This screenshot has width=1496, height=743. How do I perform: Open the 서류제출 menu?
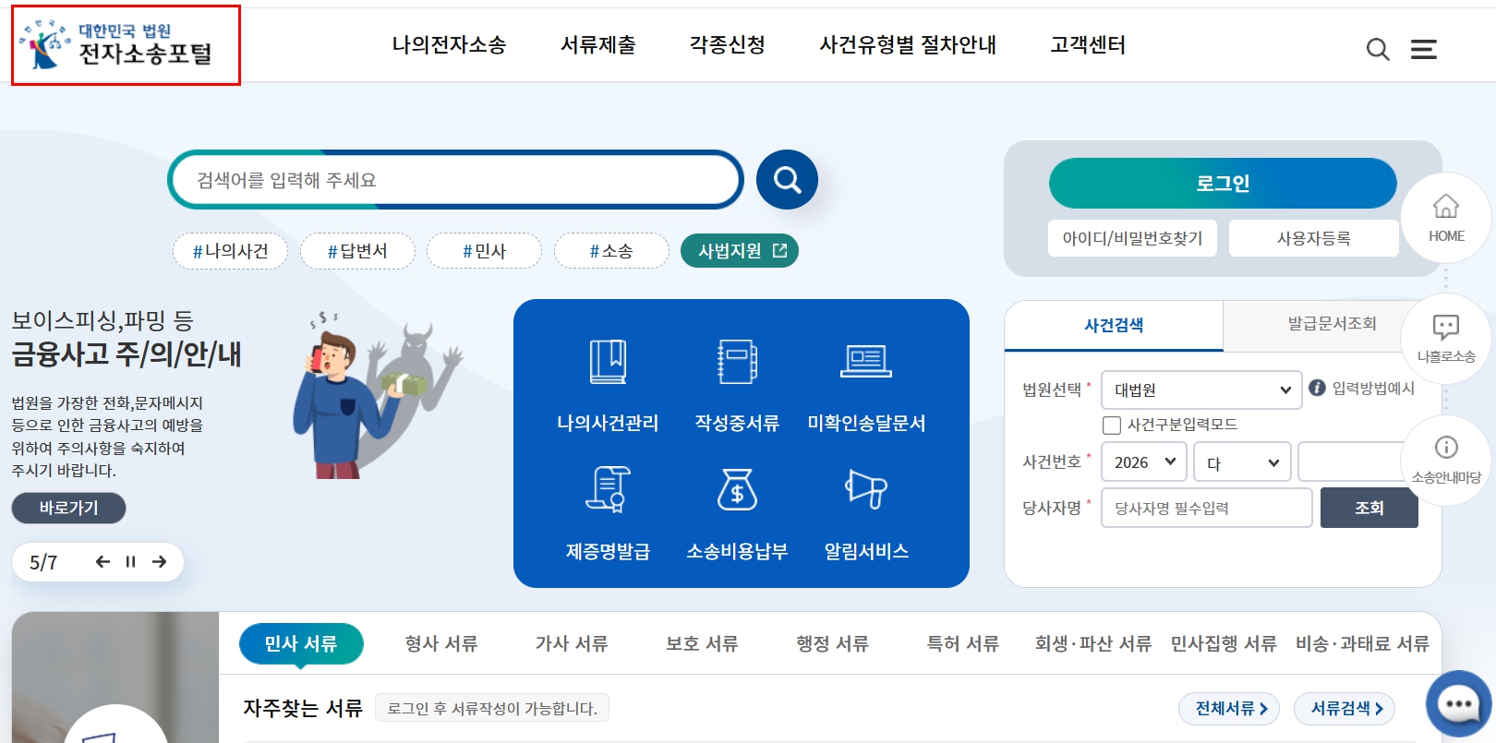[598, 45]
